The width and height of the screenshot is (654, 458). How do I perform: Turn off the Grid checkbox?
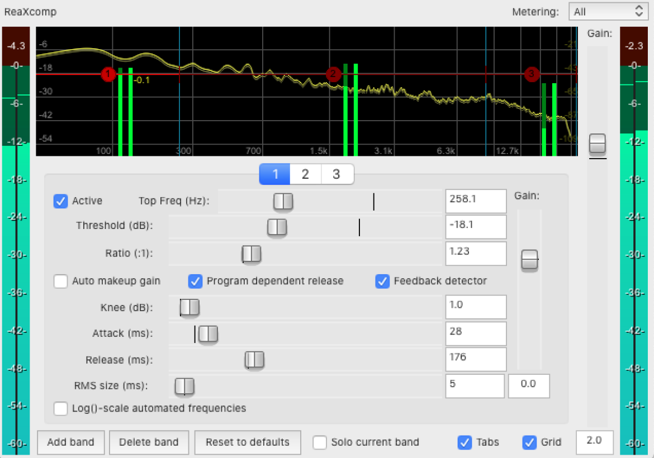point(529,442)
